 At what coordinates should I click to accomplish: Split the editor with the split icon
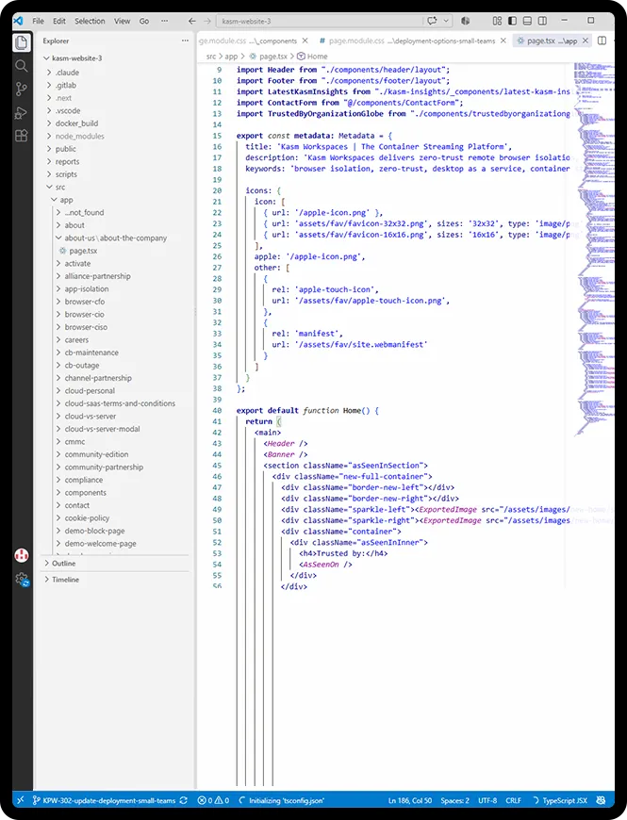(602, 41)
